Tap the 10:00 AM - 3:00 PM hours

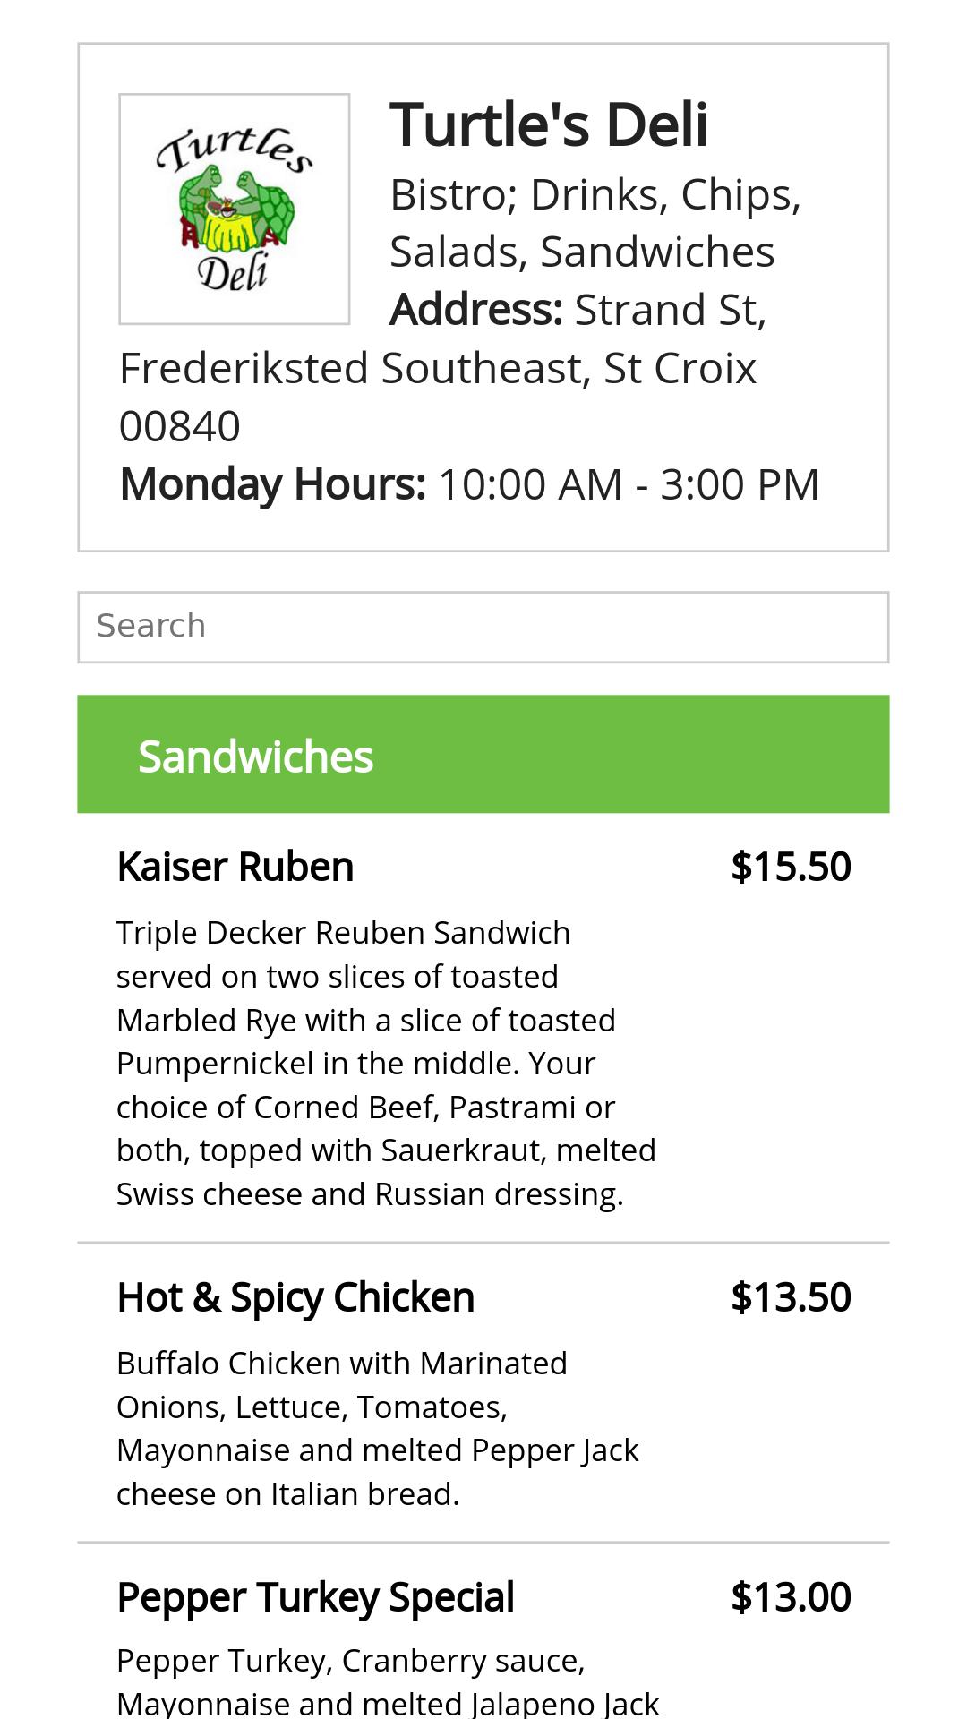pyautogui.click(x=629, y=484)
